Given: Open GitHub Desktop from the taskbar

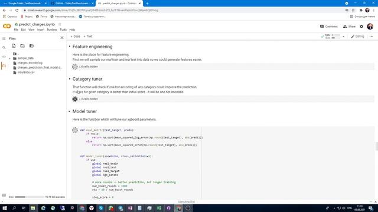Looking at the screenshot, I should [169, 208].
